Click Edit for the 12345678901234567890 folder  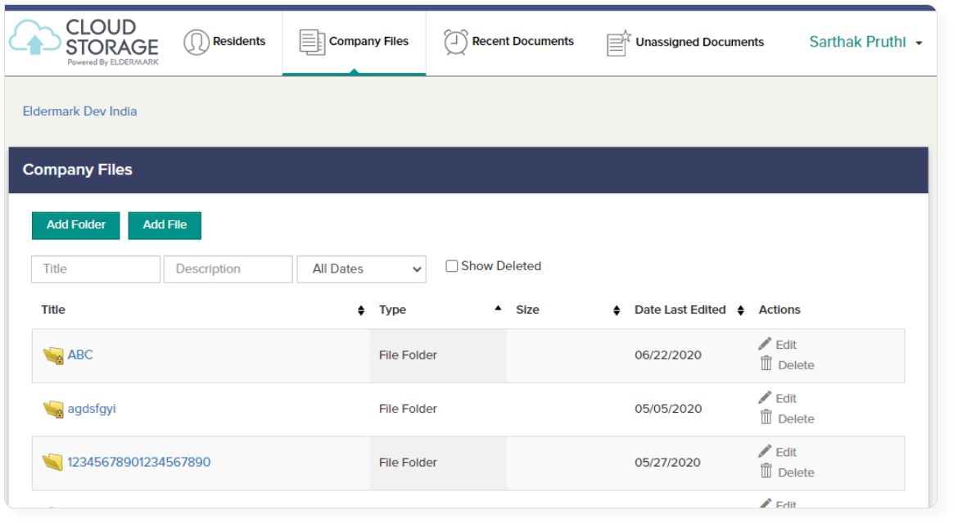pyautogui.click(x=786, y=453)
